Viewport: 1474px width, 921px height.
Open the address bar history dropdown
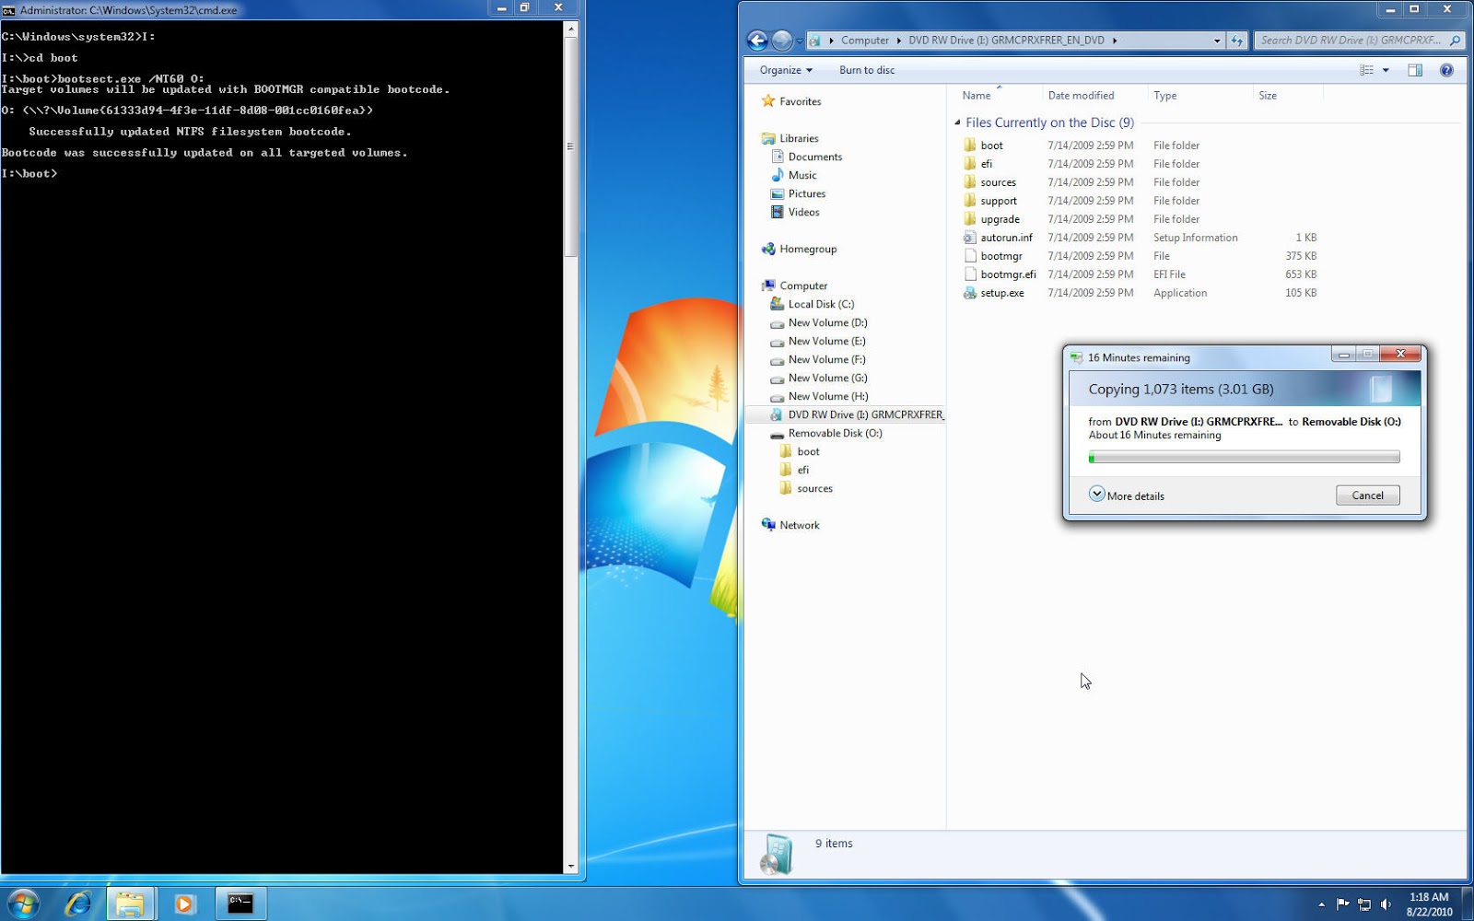tap(1217, 41)
